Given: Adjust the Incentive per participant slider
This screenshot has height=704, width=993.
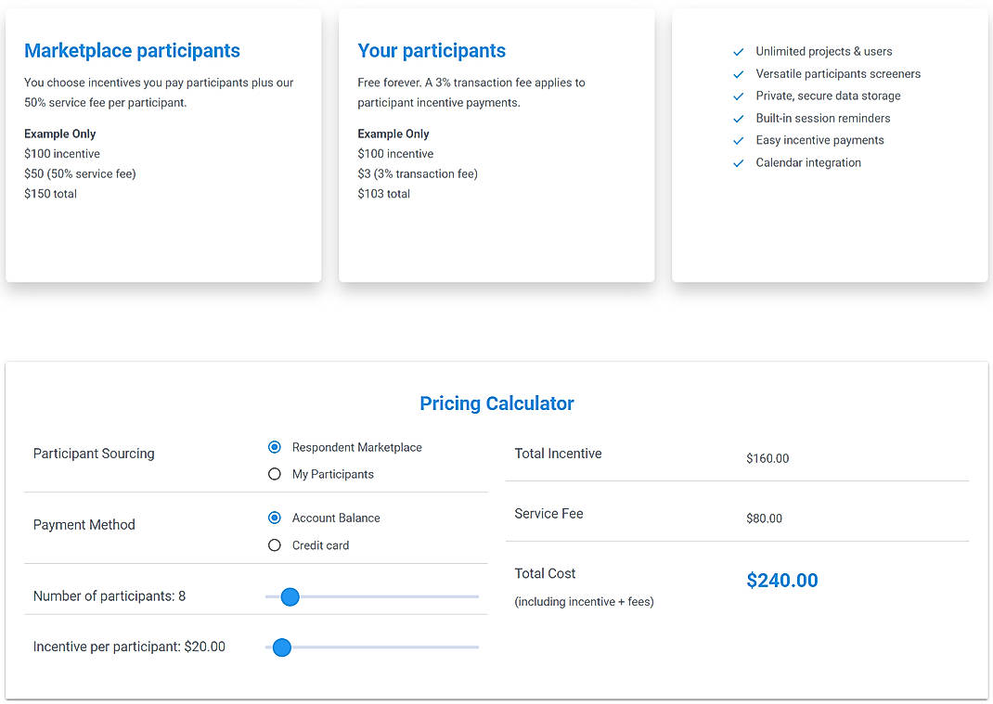Looking at the screenshot, I should click(281, 647).
